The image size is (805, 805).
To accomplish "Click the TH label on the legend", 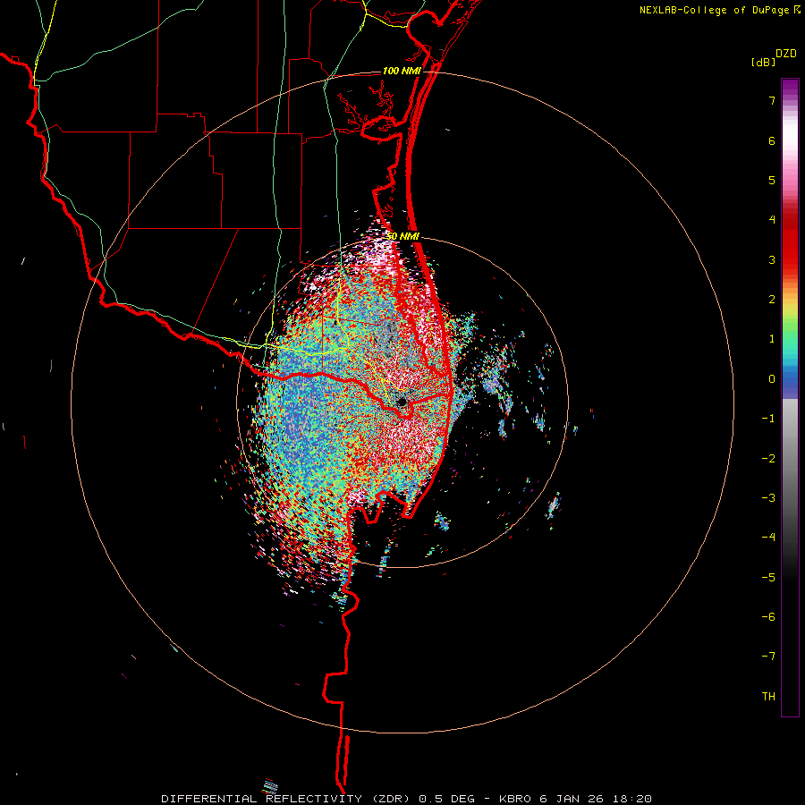I will coord(768,696).
